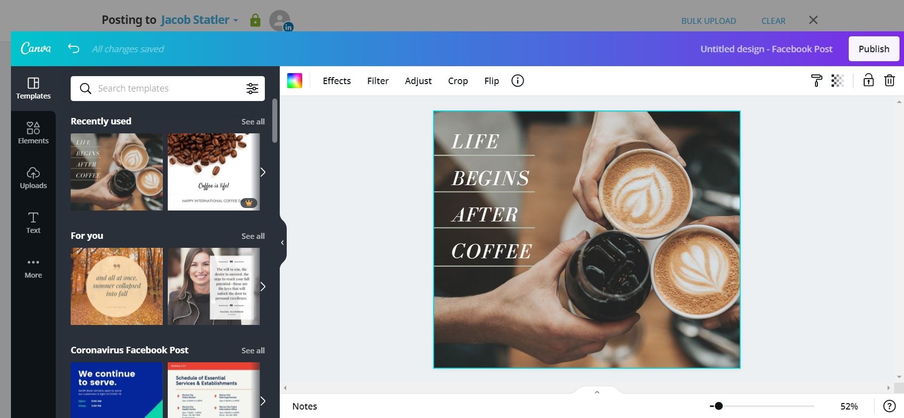The width and height of the screenshot is (904, 418).
Task: Open the rainbow color picker swatch
Action: [x=295, y=81]
